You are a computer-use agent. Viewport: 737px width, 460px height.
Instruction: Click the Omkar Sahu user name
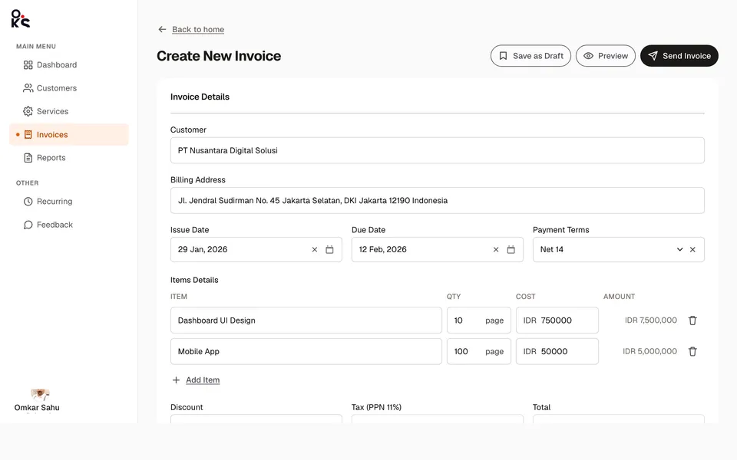37,407
